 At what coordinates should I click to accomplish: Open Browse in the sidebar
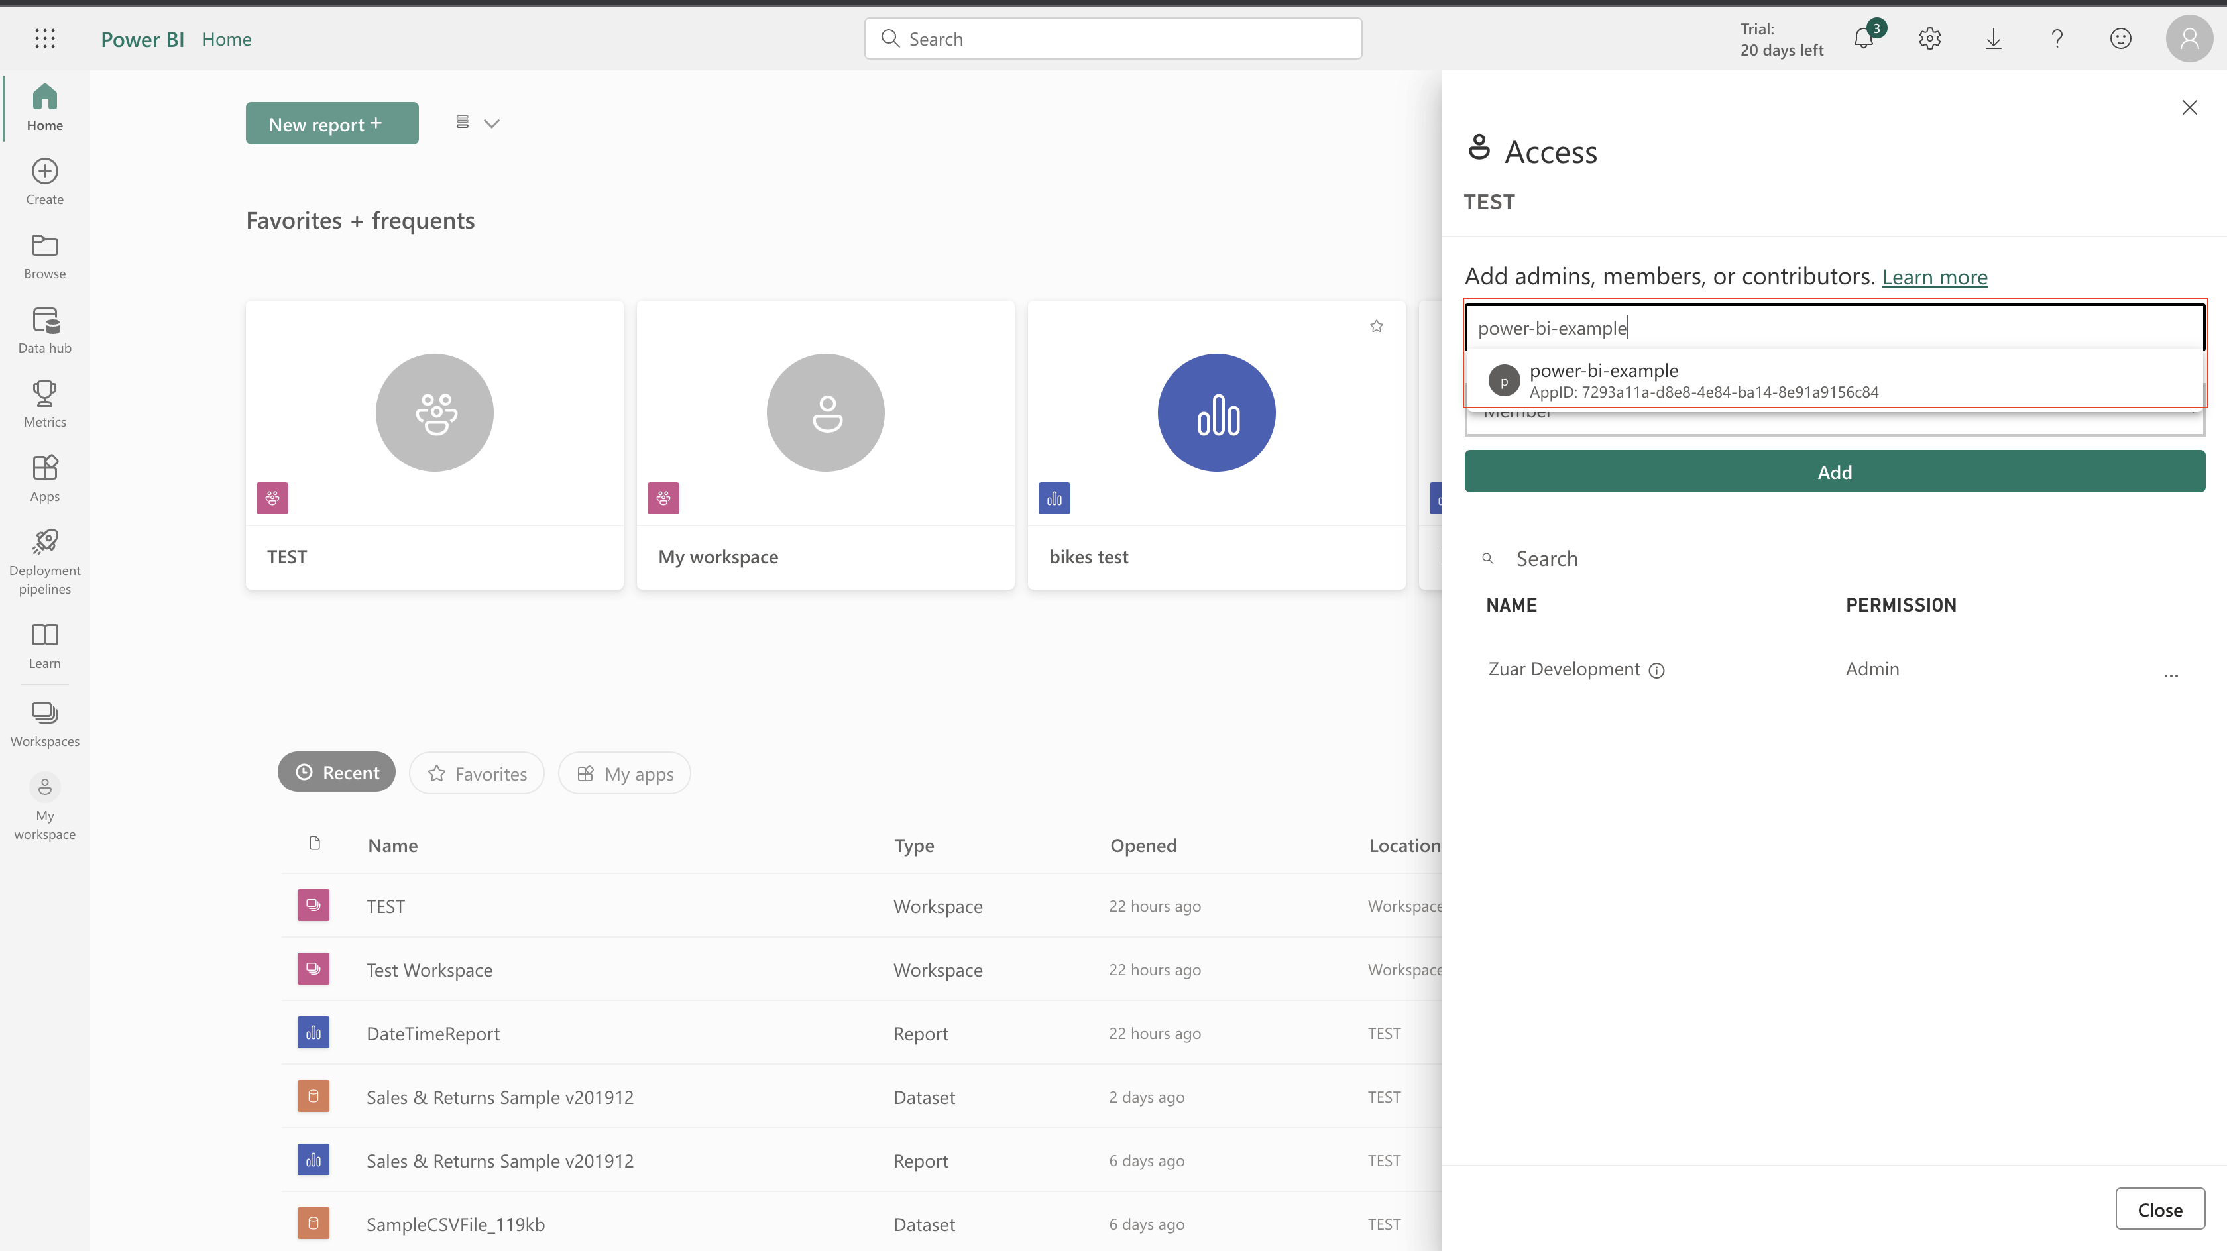point(45,256)
